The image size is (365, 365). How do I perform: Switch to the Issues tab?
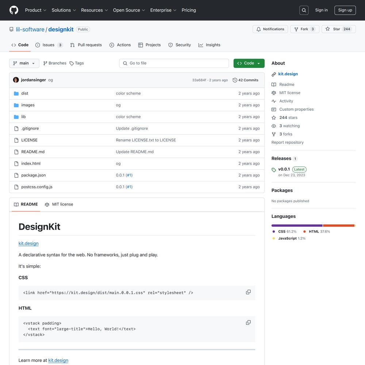(49, 45)
